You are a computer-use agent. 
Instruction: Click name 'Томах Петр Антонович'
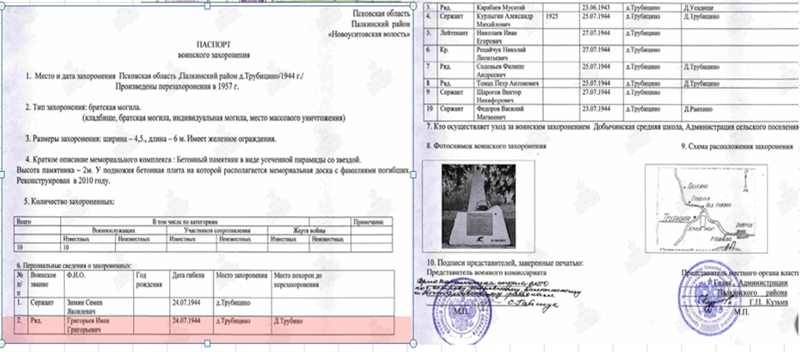click(505, 83)
